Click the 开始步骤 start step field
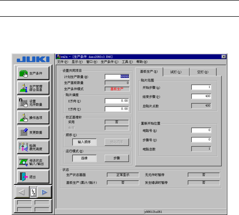The height and width of the screenshot is (215, 239). (201, 87)
